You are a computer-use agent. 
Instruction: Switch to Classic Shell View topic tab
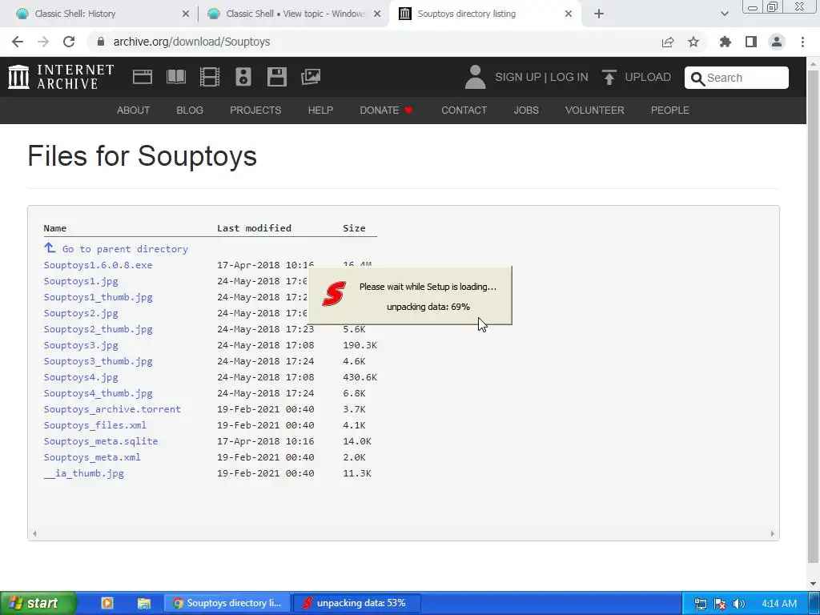pos(295,14)
